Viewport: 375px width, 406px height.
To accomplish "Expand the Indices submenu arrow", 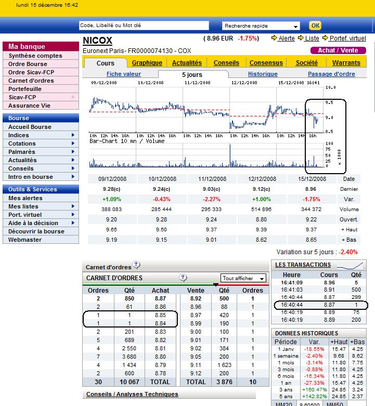I will pyautogui.click(x=73, y=135).
